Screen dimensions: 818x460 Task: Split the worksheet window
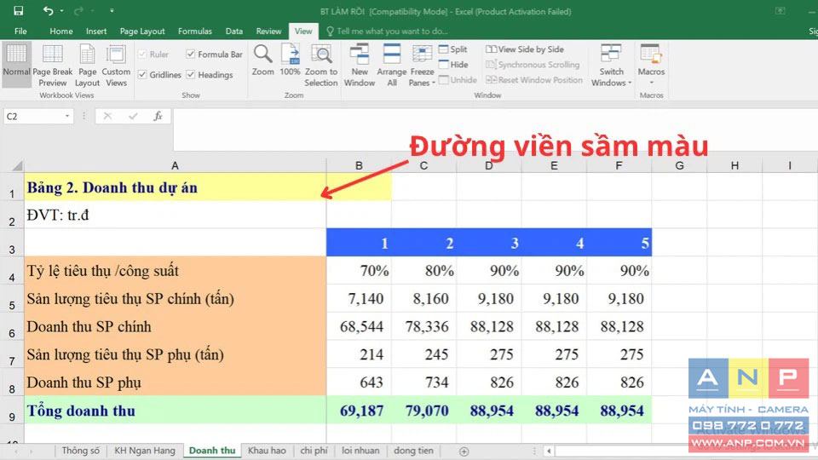pyautogui.click(x=452, y=49)
